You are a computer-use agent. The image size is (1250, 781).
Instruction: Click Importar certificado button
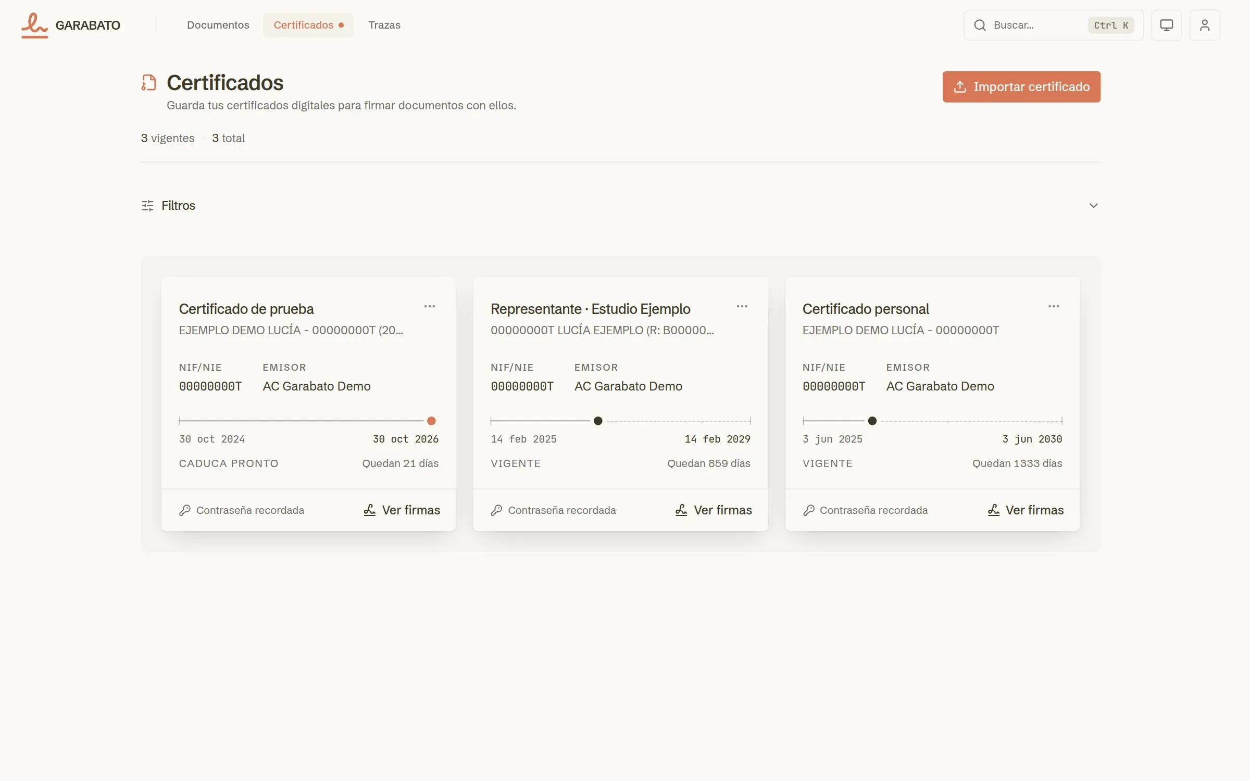point(1021,87)
